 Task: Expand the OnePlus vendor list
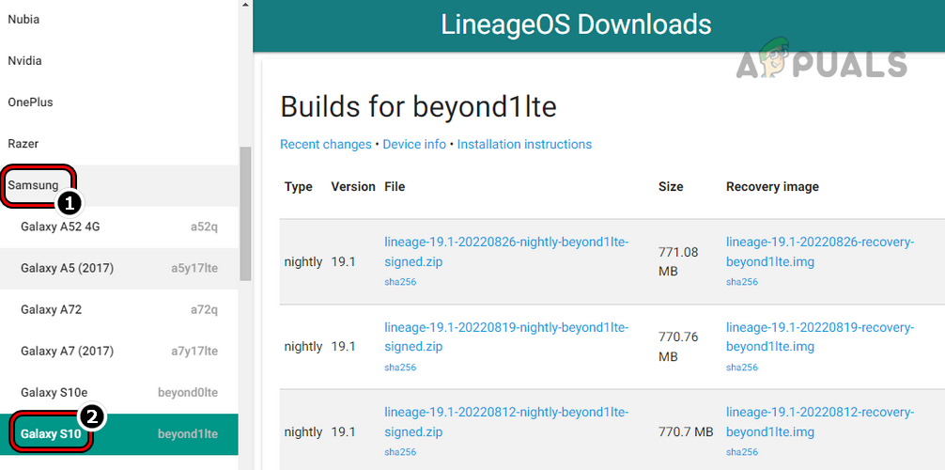30,102
